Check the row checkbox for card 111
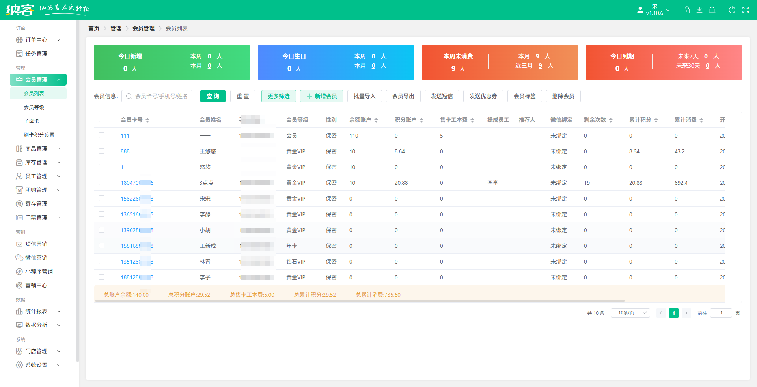Image resolution: width=757 pixels, height=387 pixels. pyautogui.click(x=102, y=135)
